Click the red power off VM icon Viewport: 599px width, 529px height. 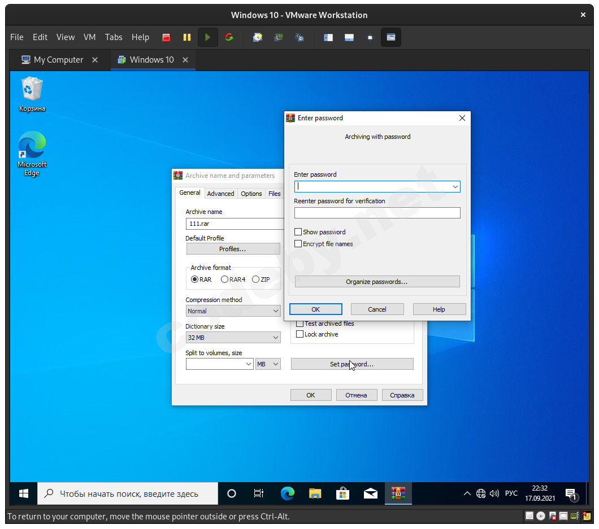pos(166,37)
